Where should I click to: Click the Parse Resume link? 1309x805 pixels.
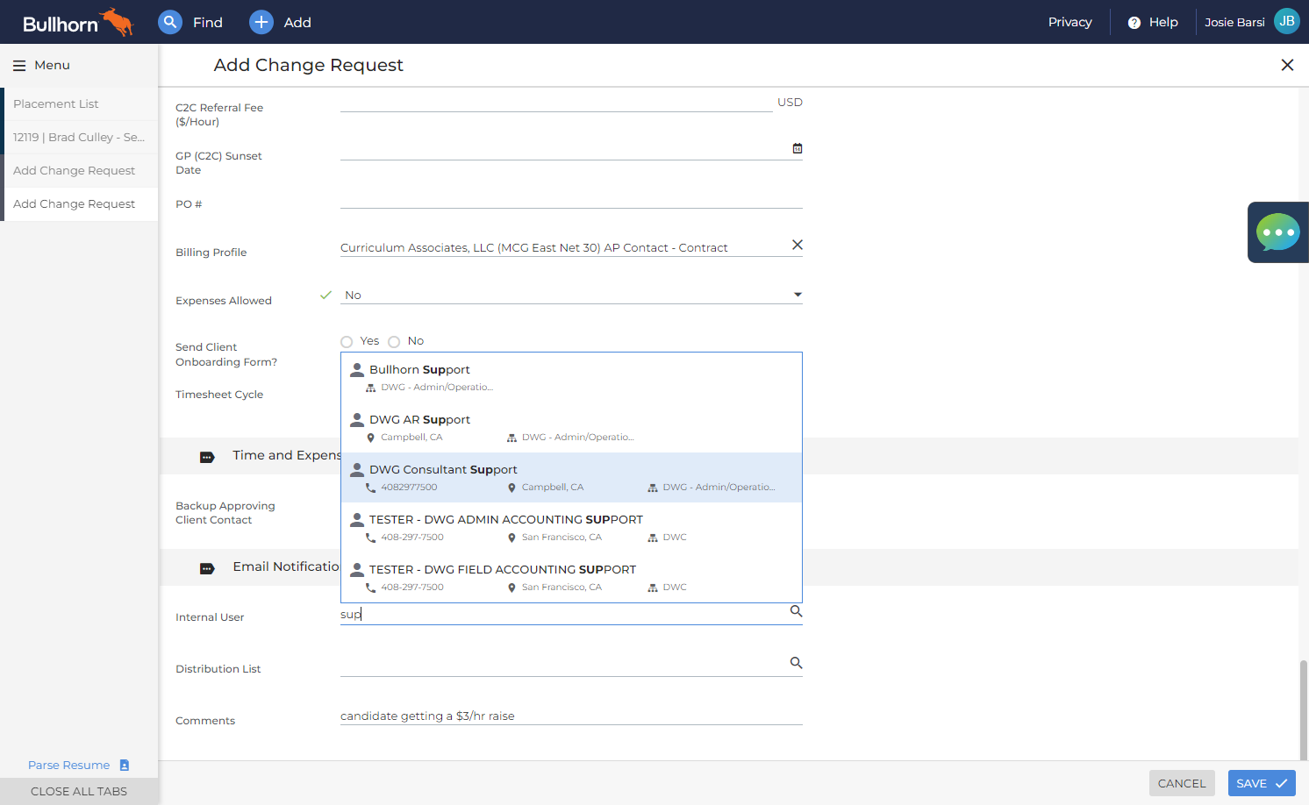coord(69,766)
